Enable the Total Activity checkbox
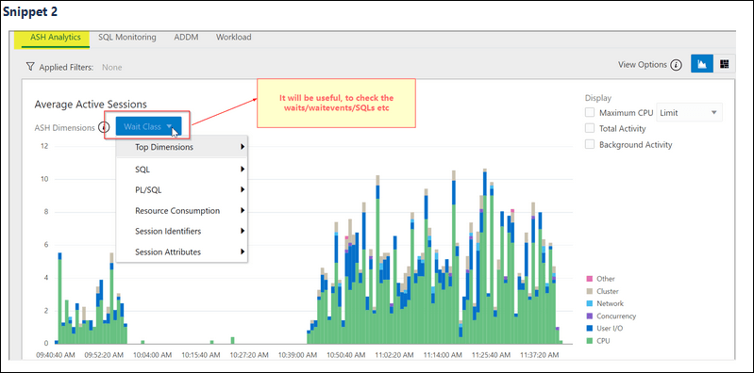Viewport: 754px width, 373px height. pos(590,129)
